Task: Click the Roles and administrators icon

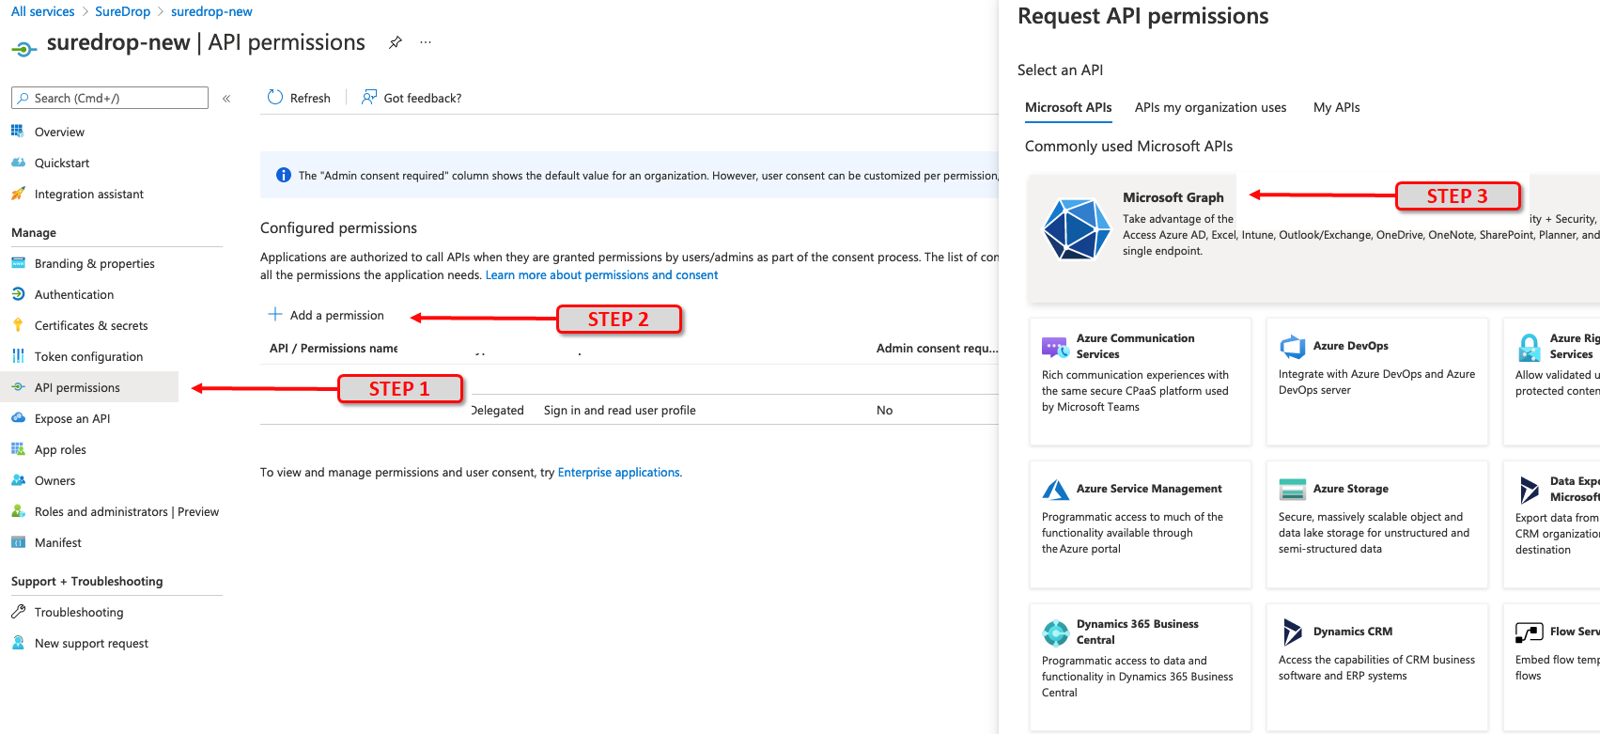Action: (18, 511)
